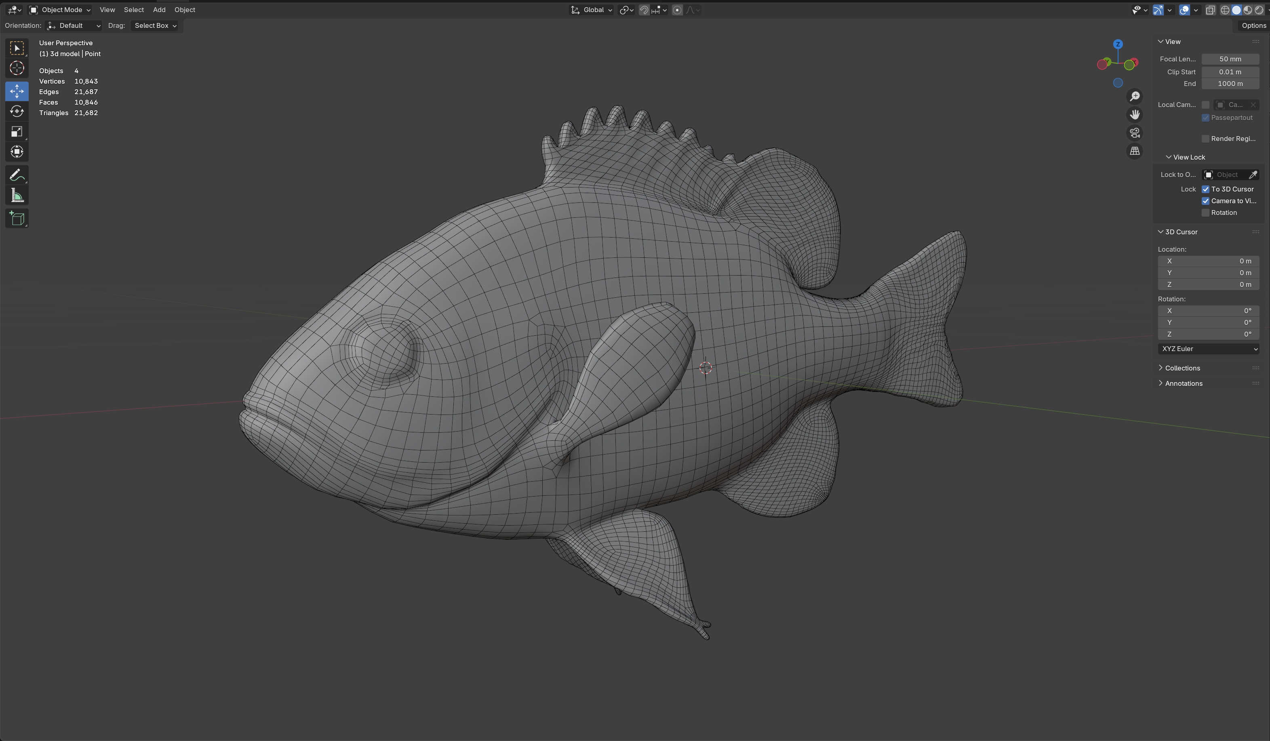Enable the Rotation lock checkbox
Viewport: 1270px width, 741px height.
1205,213
